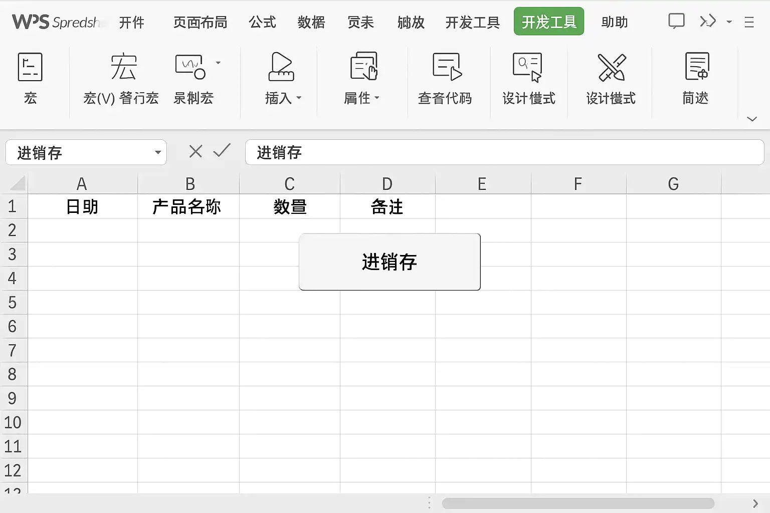Open the record macro dropdown arrow
This screenshot has height=513, width=770.
[x=218, y=63]
